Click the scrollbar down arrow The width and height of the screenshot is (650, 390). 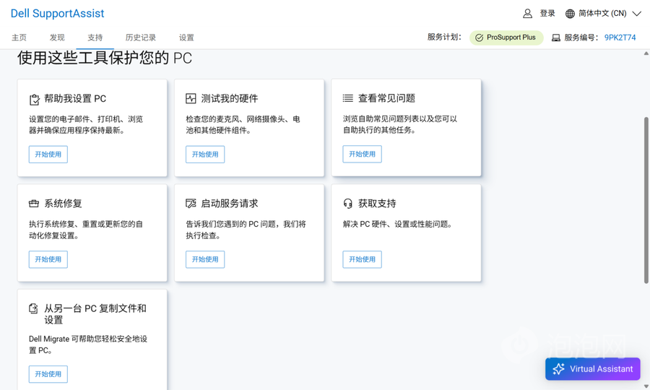tap(646, 386)
